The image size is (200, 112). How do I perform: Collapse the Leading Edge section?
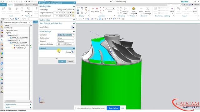(x=74, y=6)
